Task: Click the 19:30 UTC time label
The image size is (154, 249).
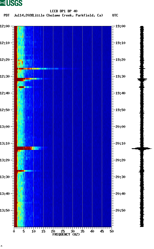Action: (x=120, y=76)
